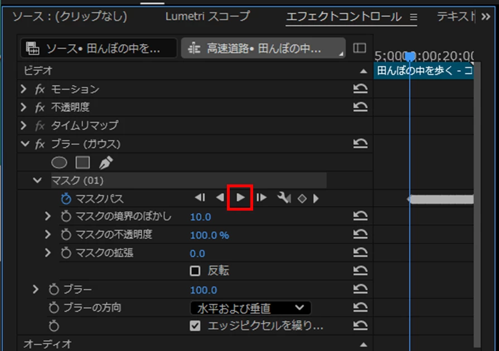Uncheck エッジピクセルを繰り返す checkbox
Image resolution: width=499 pixels, height=351 pixels.
(195, 325)
